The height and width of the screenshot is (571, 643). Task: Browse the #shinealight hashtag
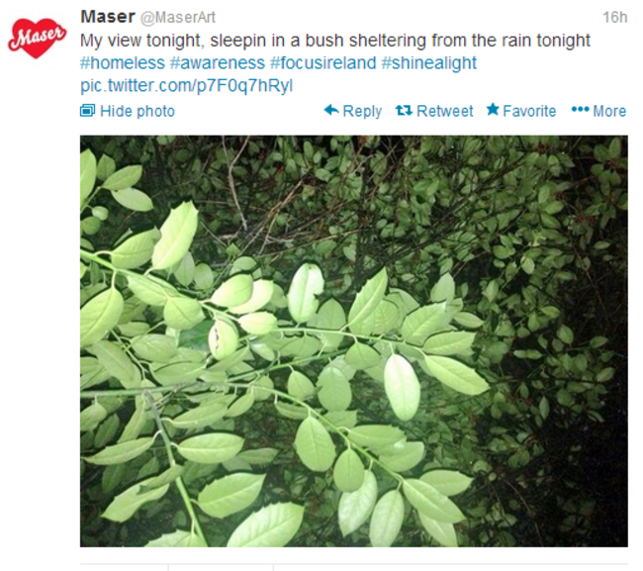click(x=428, y=63)
